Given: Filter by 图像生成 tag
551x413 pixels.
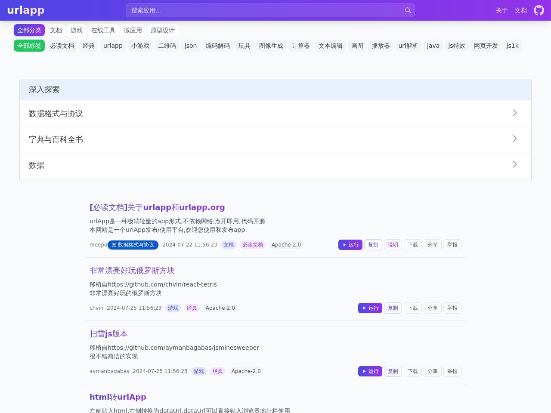Looking at the screenshot, I should (x=271, y=46).
